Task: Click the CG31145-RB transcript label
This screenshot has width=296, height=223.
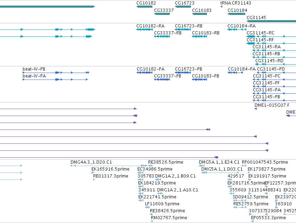Action: pos(266,54)
